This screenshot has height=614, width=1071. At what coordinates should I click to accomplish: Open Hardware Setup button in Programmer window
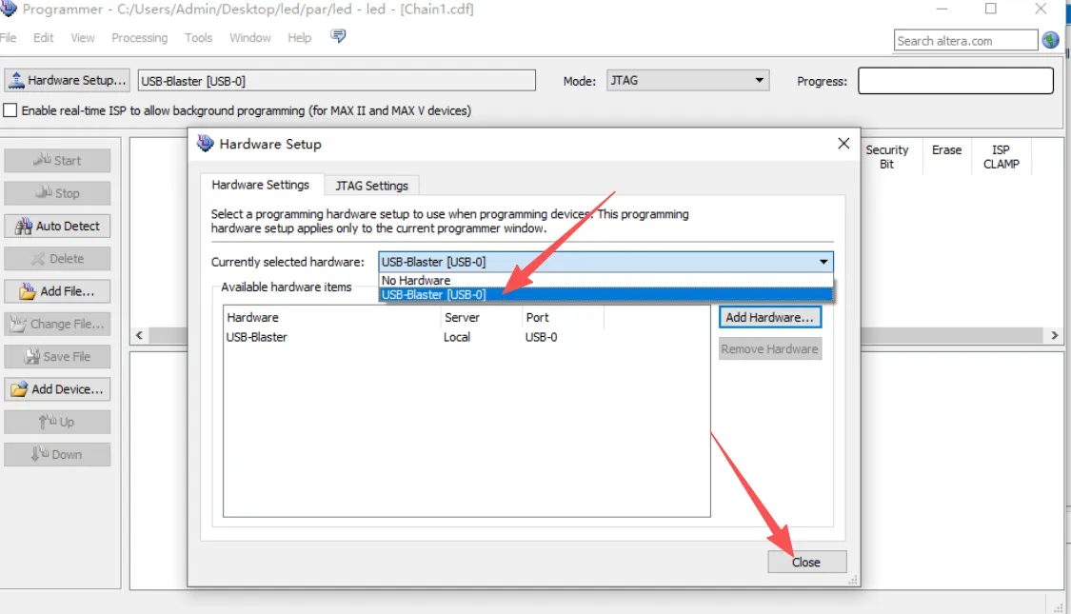(x=67, y=81)
